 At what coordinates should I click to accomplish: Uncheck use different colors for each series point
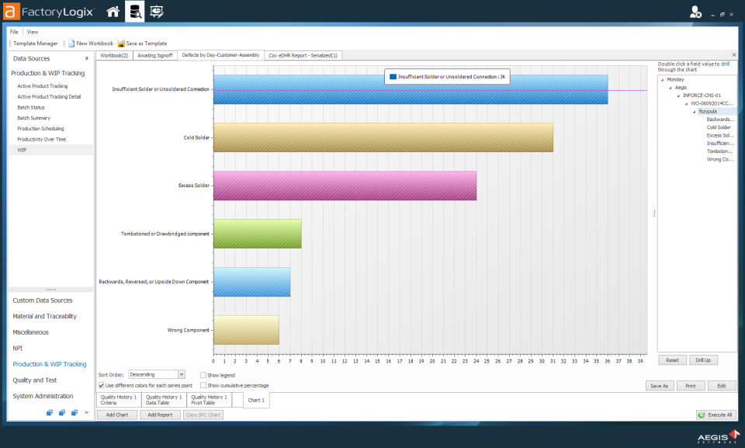tap(101, 384)
